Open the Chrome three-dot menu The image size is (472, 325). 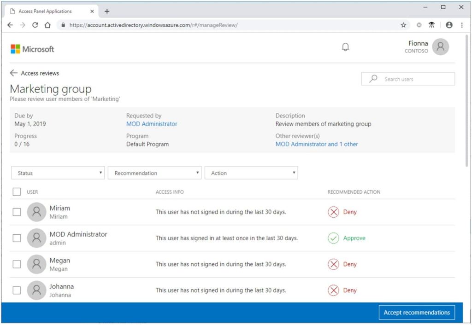[x=462, y=25]
